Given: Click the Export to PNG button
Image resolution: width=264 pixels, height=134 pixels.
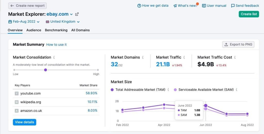Looking at the screenshot, I should point(238,44).
